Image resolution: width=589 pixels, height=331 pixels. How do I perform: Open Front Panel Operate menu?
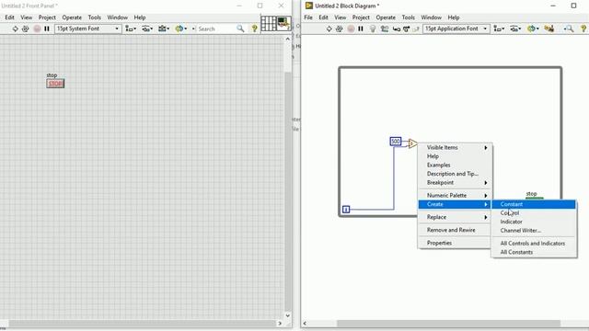pyautogui.click(x=72, y=17)
